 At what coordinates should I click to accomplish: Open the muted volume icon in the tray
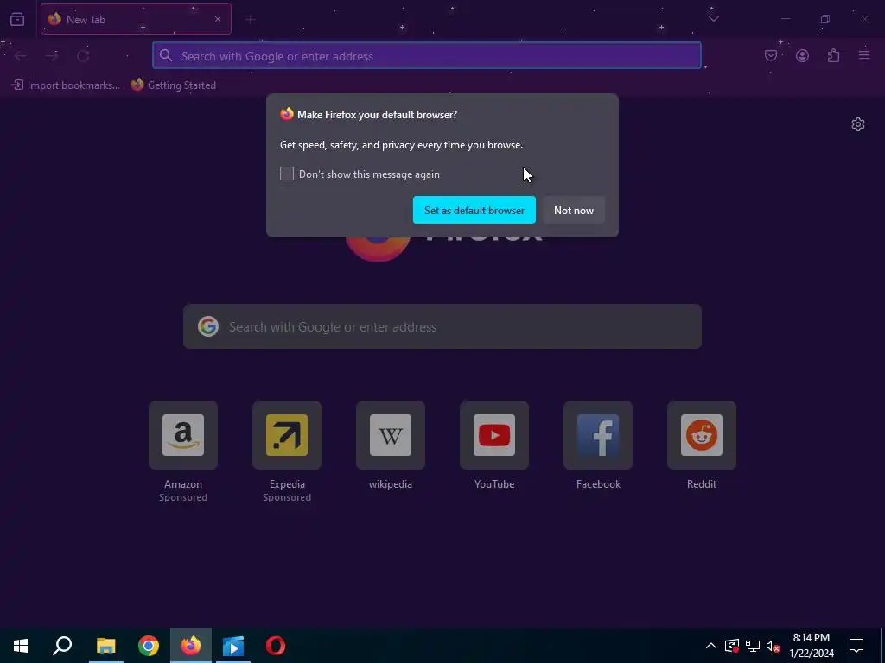click(774, 646)
